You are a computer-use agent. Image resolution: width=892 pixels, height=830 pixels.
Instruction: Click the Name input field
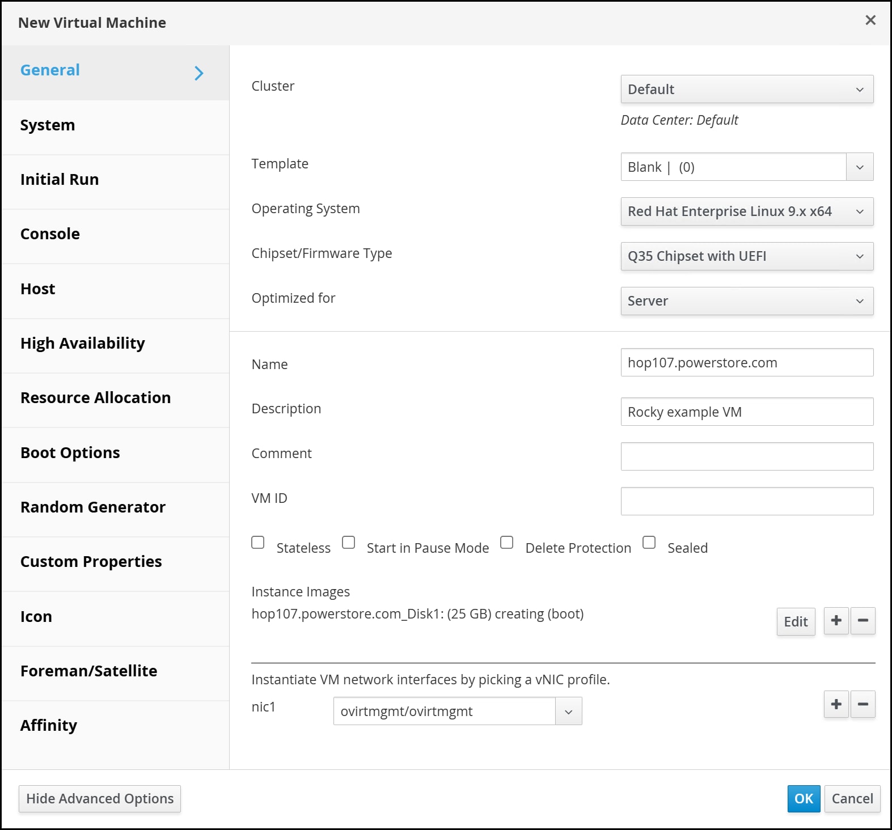pos(747,362)
